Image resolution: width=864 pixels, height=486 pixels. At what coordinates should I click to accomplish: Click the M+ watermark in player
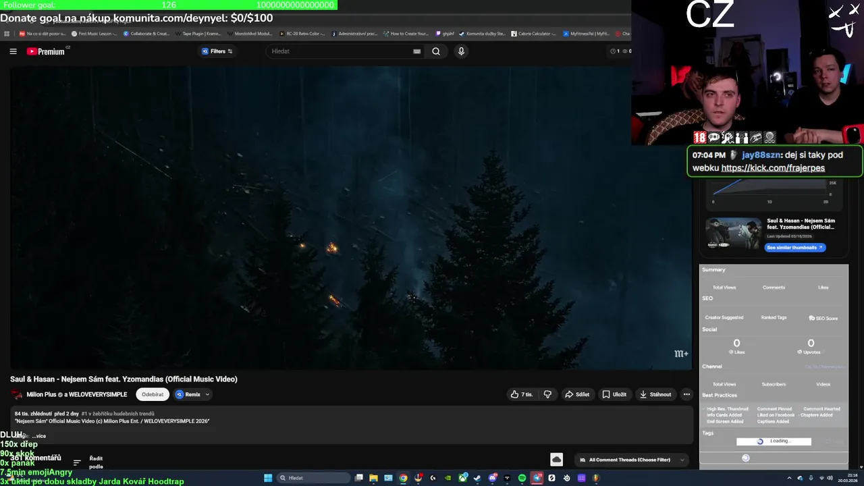[x=681, y=354]
